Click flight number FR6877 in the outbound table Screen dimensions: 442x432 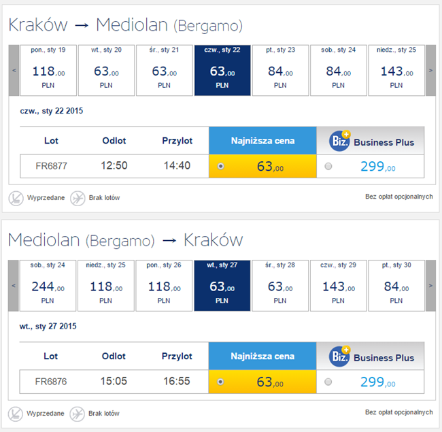click(51, 166)
